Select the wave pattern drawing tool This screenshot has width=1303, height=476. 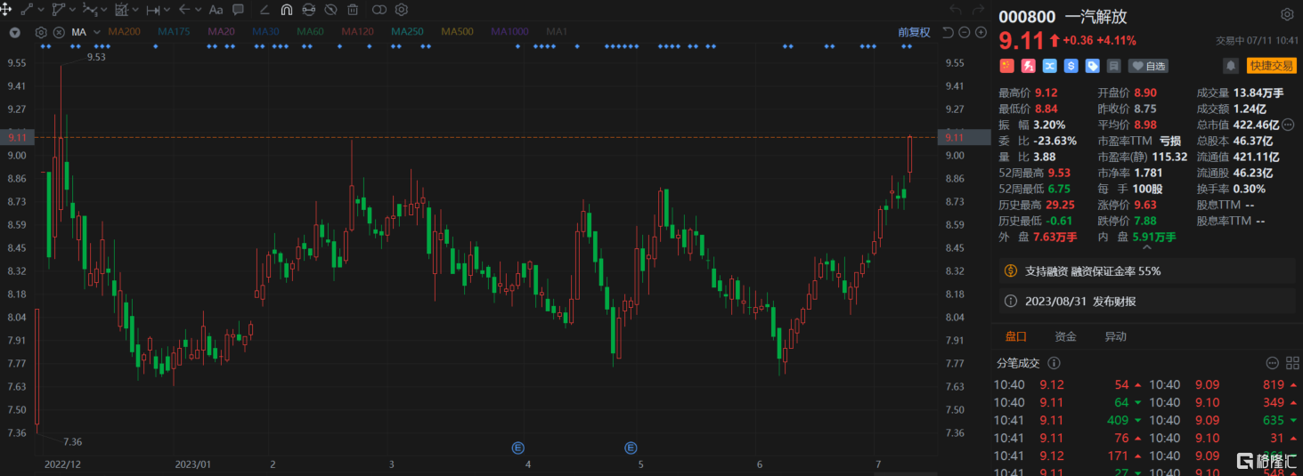90,10
